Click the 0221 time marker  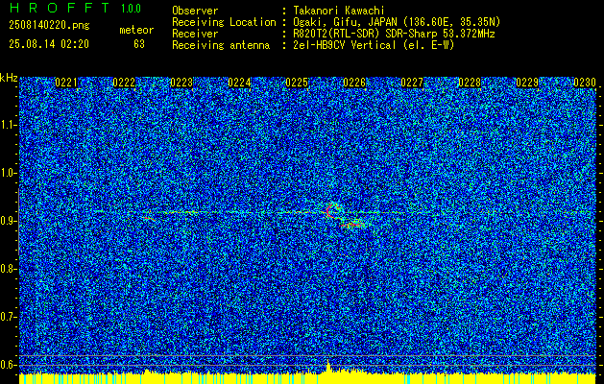[x=66, y=83]
